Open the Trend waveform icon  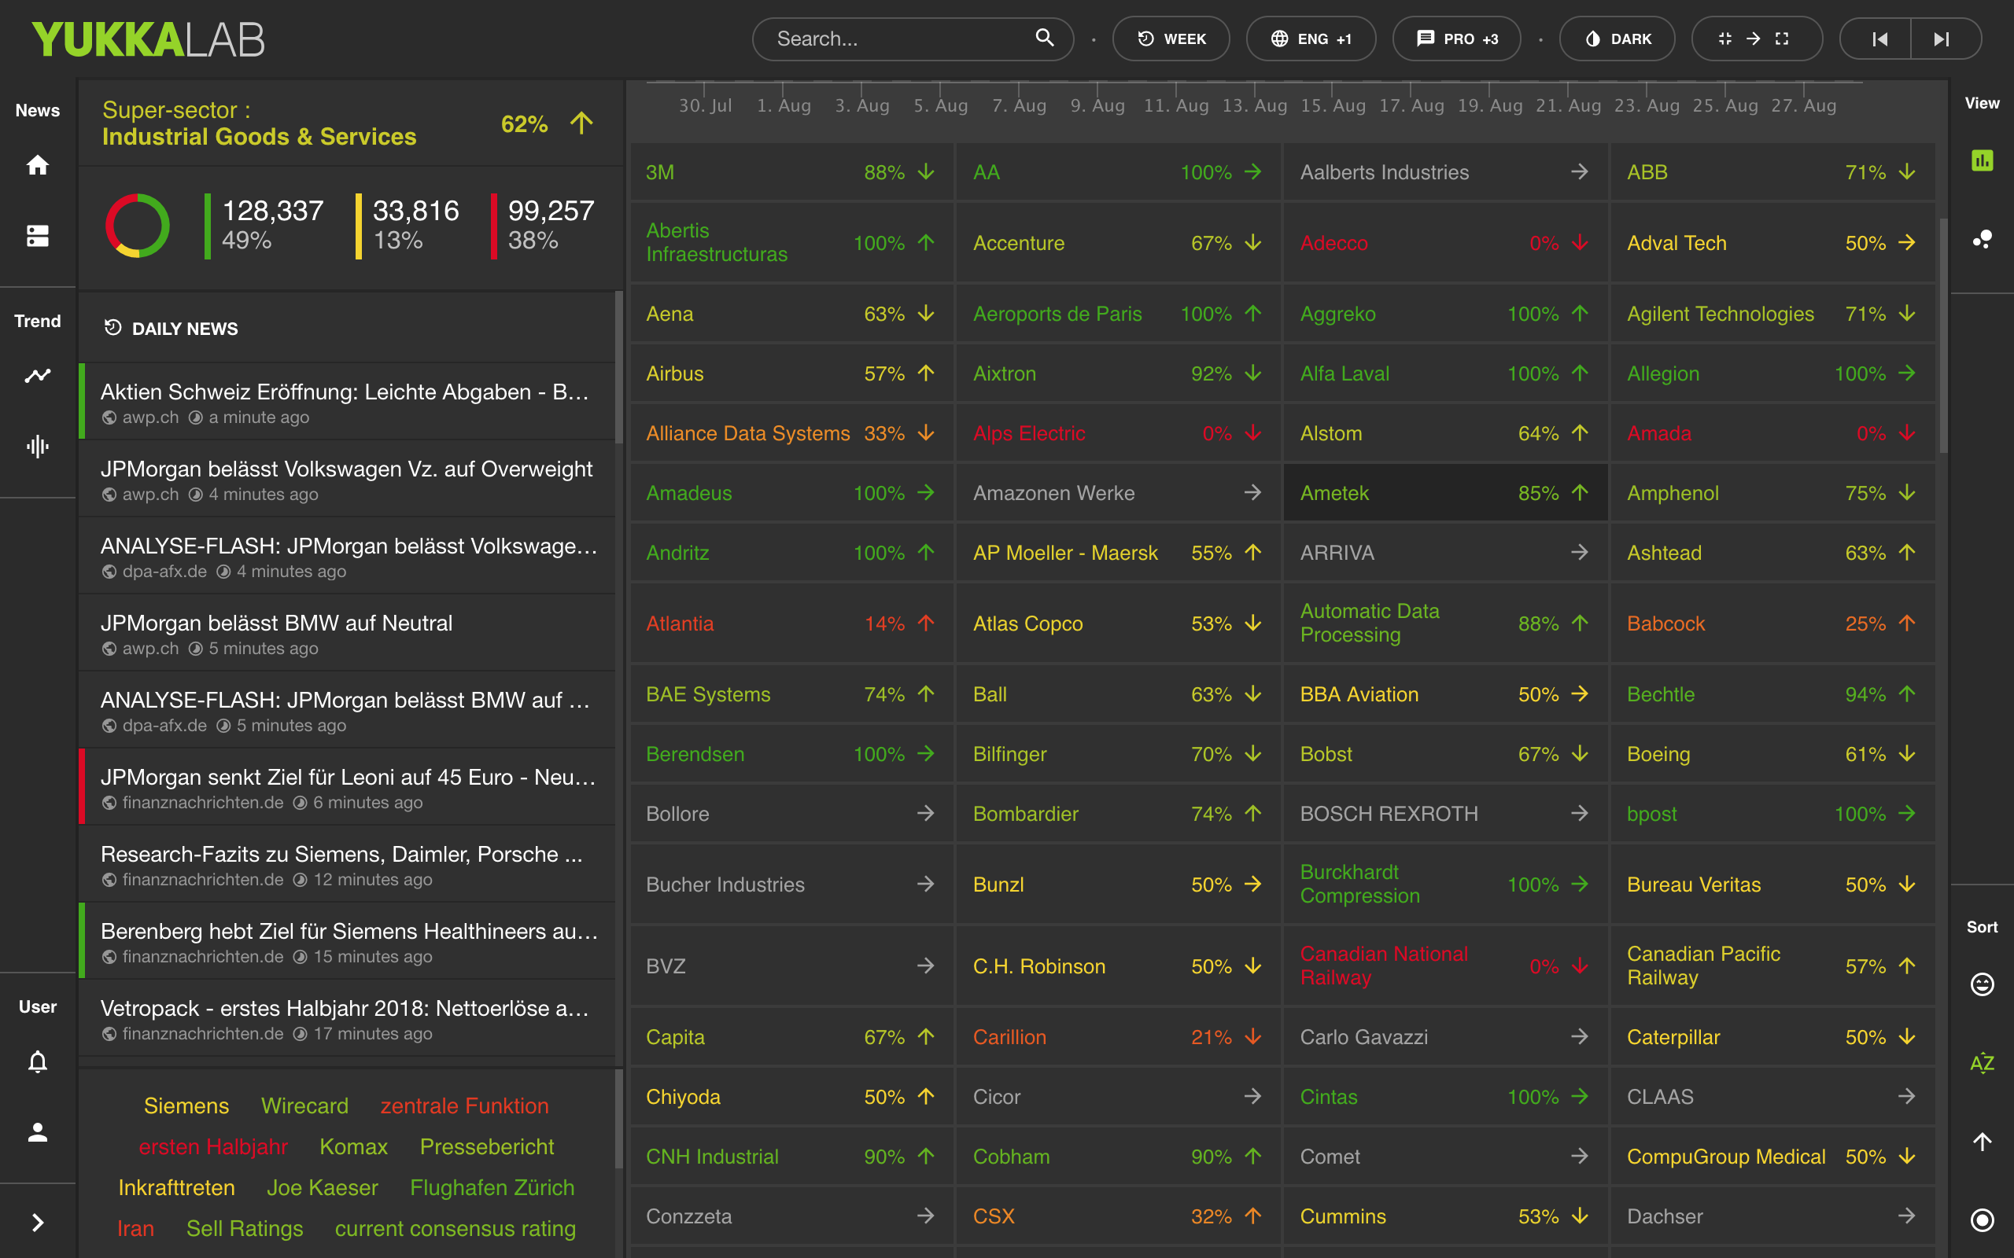[x=38, y=446]
